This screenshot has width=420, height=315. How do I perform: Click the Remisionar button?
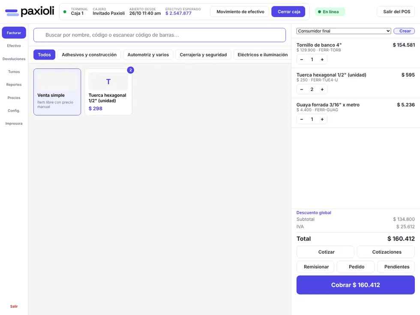pos(316,267)
